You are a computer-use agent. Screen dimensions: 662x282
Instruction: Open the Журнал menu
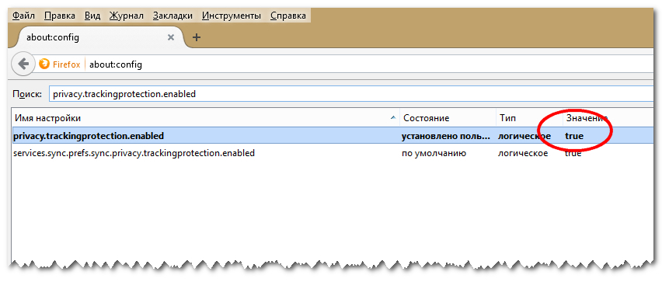[127, 16]
